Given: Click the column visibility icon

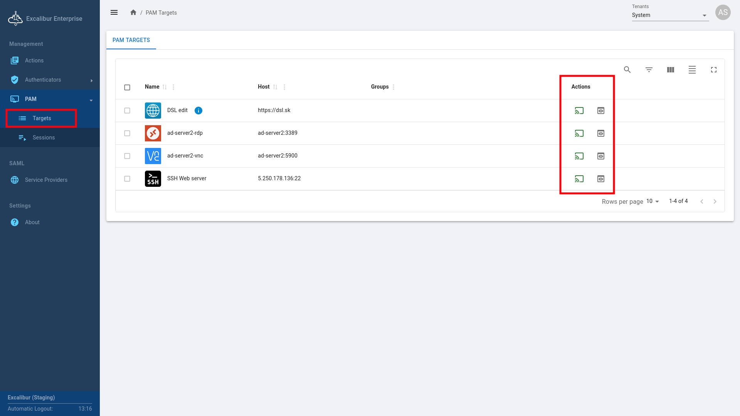Looking at the screenshot, I should coord(670,70).
